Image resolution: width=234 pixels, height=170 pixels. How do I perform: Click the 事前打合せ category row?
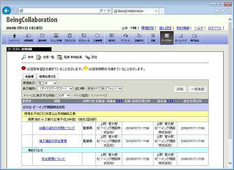tap(115, 150)
